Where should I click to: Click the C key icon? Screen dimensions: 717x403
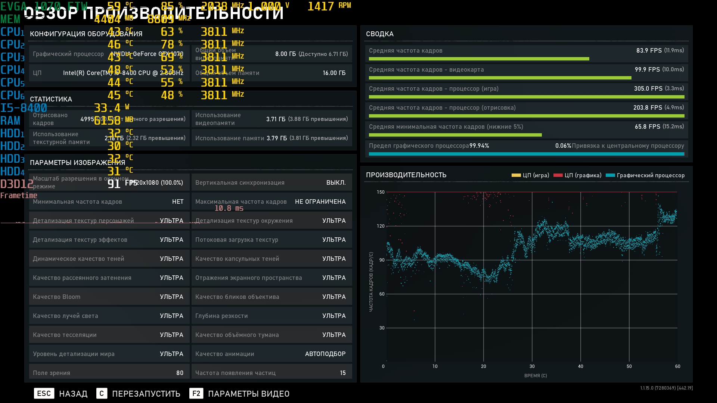[x=102, y=393]
